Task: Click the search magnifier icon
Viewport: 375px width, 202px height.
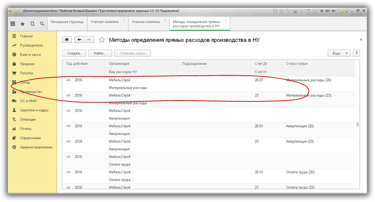Action: (42, 24)
